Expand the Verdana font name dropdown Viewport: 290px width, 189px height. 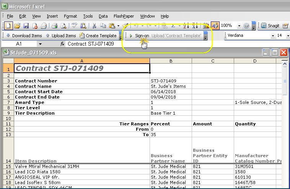273,36
